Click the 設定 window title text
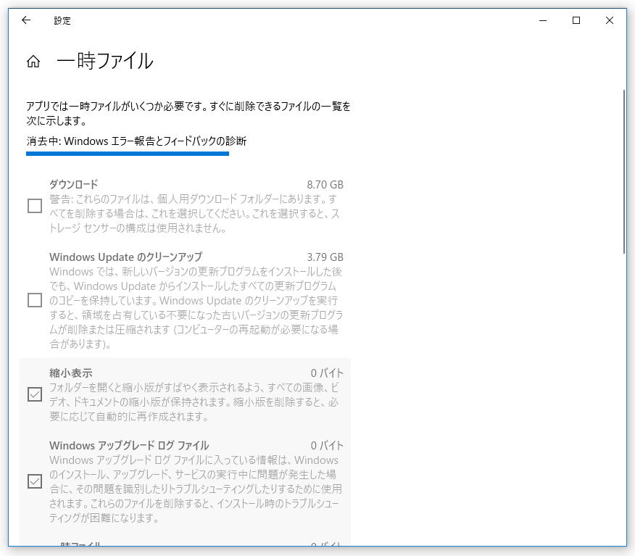635x556 pixels. pos(62,20)
